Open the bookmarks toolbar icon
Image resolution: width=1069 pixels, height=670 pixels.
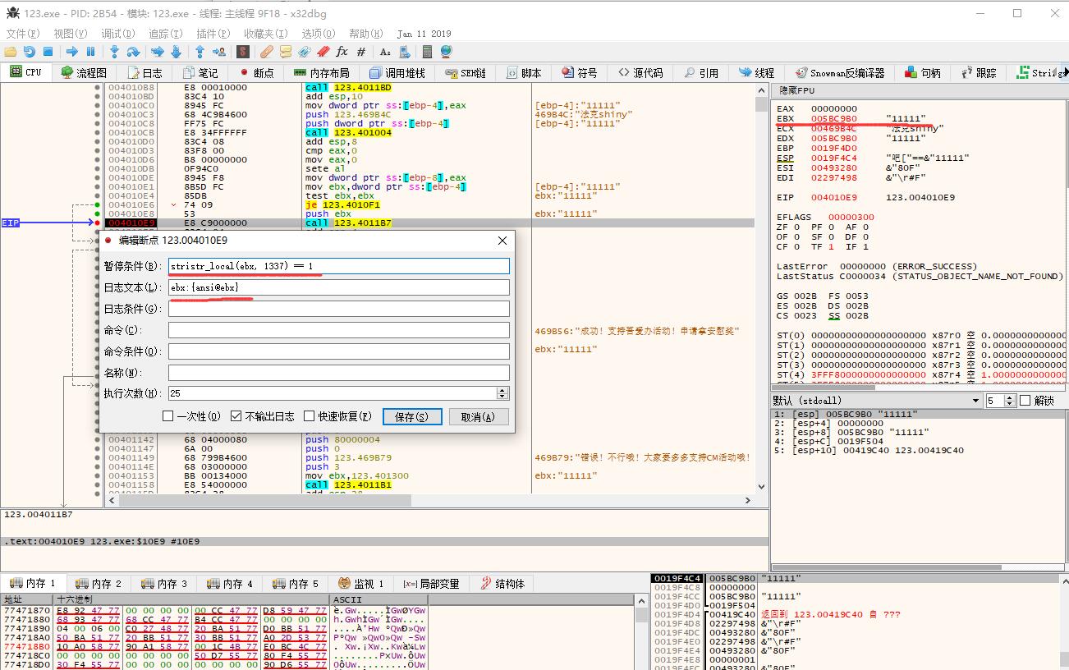pos(323,52)
